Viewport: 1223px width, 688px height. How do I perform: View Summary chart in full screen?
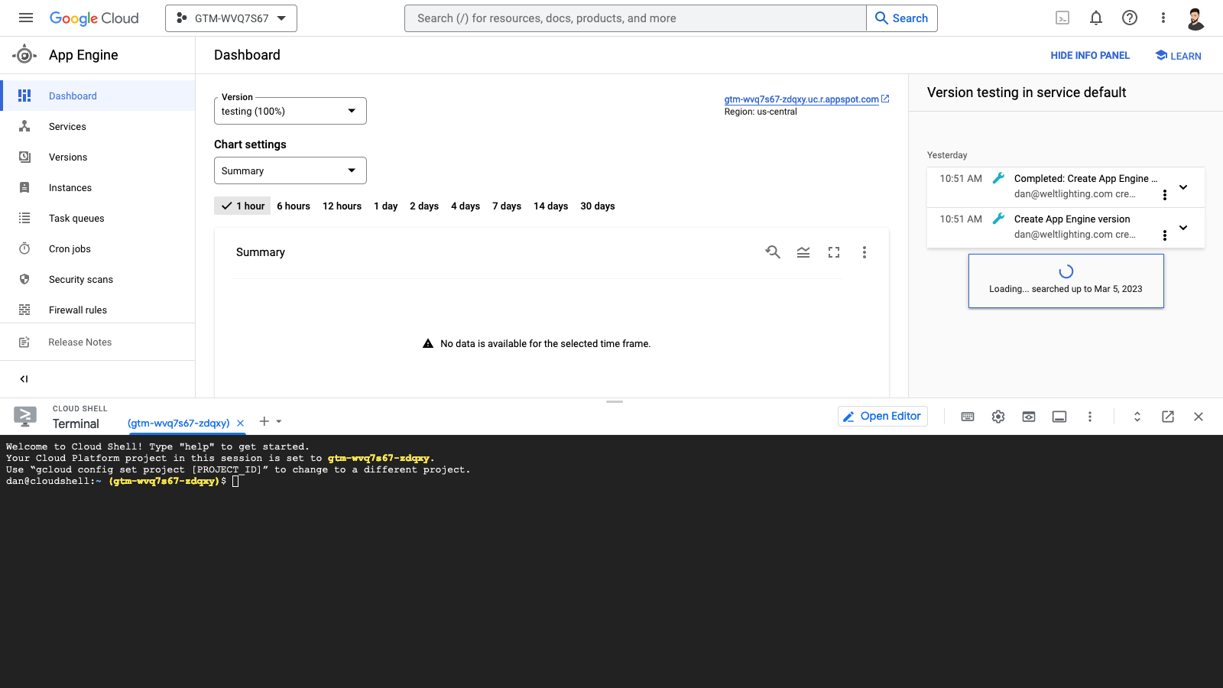pyautogui.click(x=834, y=252)
